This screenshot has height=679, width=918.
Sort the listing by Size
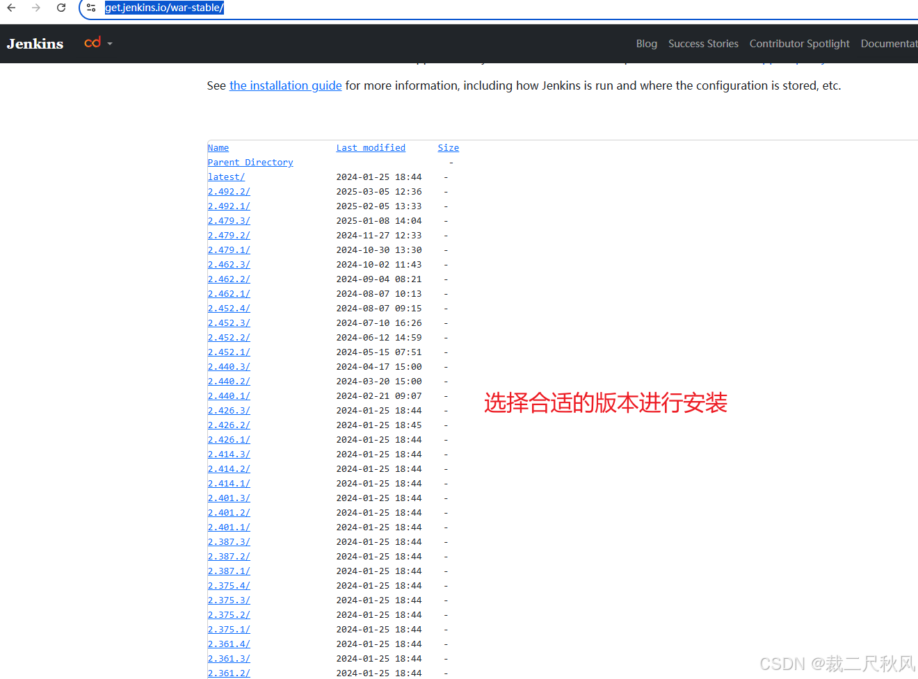point(449,148)
